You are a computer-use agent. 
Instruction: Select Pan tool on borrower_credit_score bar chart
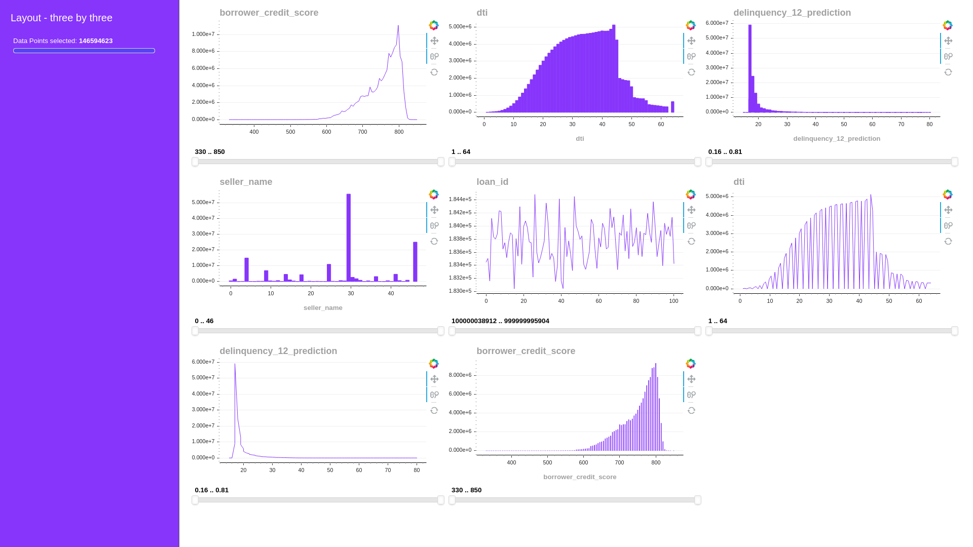pyautogui.click(x=691, y=379)
